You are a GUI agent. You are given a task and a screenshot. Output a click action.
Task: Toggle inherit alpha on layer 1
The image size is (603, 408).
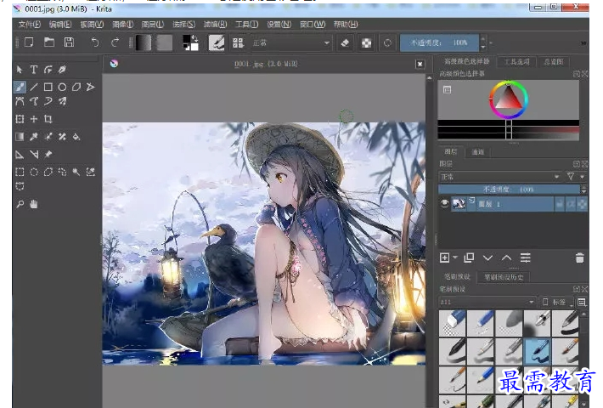[x=571, y=204]
